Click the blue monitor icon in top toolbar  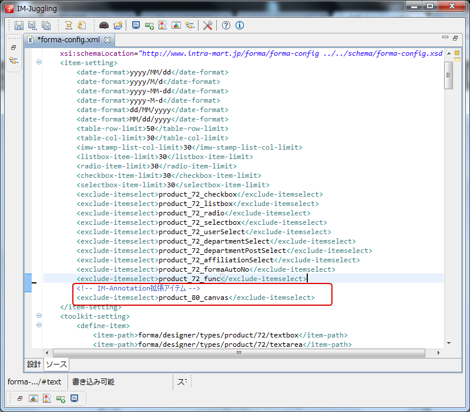pos(136,25)
